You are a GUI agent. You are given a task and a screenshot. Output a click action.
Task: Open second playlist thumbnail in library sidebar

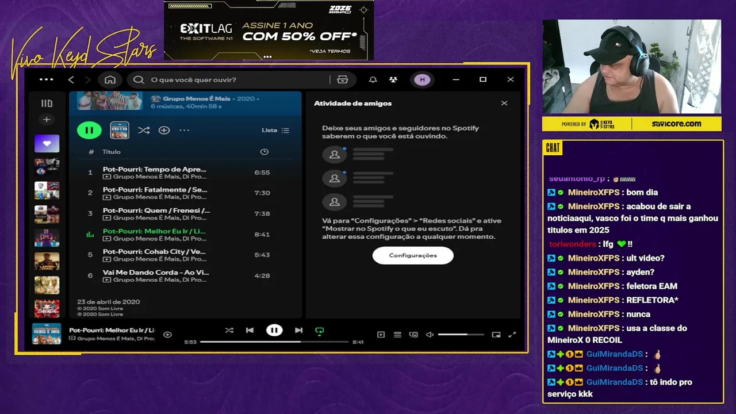point(47,167)
